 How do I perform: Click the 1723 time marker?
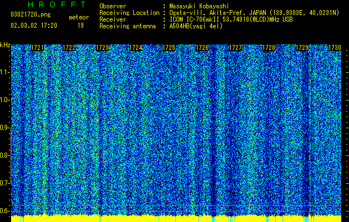(x=103, y=48)
